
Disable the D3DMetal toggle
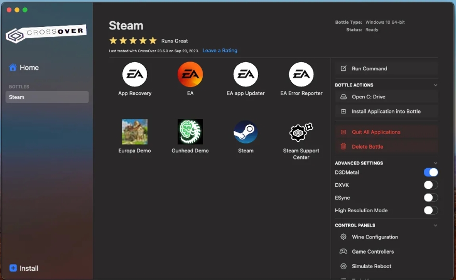tap(431, 172)
